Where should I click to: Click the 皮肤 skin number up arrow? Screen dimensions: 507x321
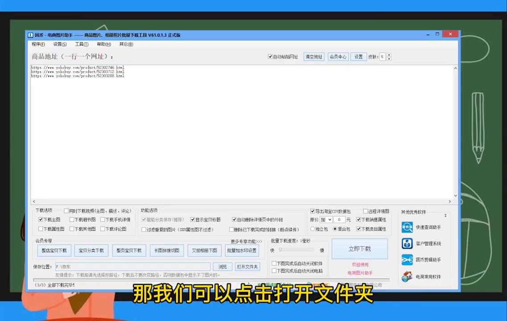click(388, 55)
